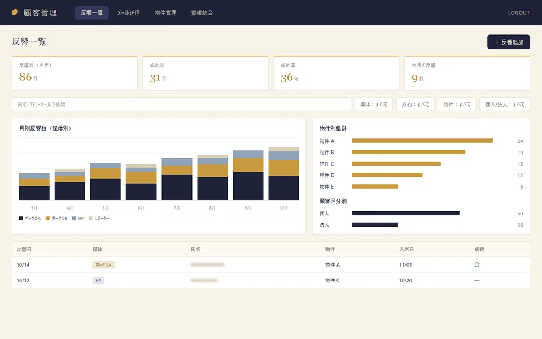Screen dimensions: 542x339
Task: Click the 10/14 date cell
Action: 23,265
